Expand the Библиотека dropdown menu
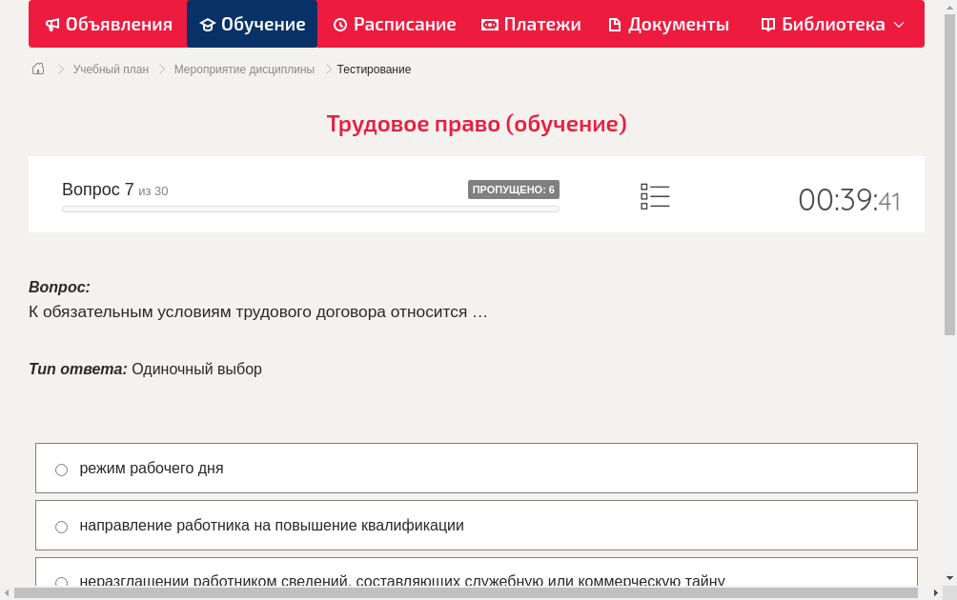Screen dimensions: 957x600 [898, 24]
